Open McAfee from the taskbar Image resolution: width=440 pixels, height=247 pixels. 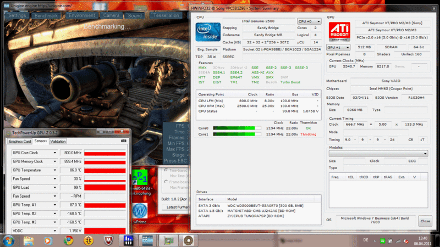(x=108, y=240)
